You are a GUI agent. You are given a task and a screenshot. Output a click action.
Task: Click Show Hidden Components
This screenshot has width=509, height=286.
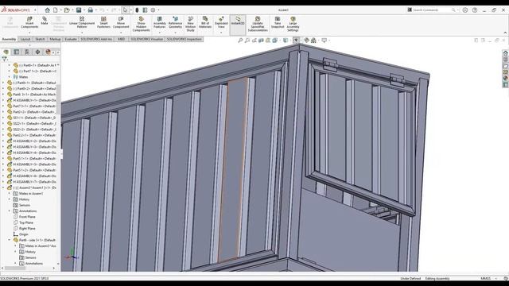(142, 25)
